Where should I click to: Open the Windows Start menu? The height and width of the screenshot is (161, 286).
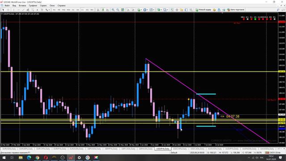pos(4,157)
